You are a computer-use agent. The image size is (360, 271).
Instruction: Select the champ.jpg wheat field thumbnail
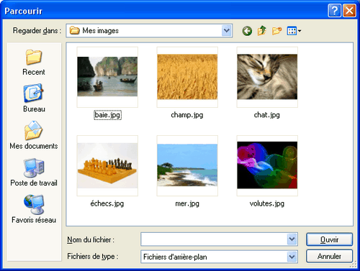(x=187, y=77)
